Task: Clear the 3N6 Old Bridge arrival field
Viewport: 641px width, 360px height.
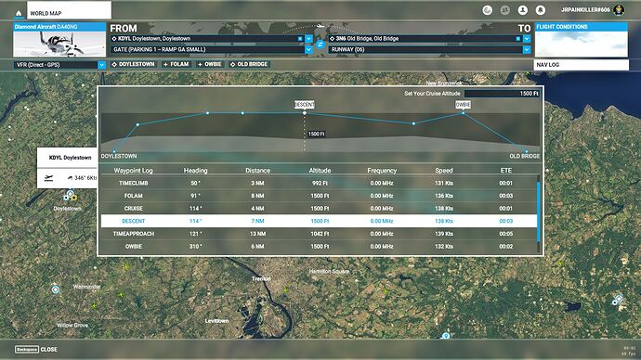Action: 518,39
